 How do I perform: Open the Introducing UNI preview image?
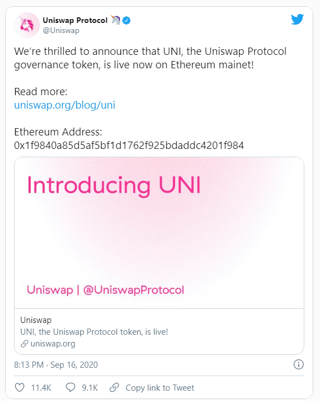[x=159, y=233]
